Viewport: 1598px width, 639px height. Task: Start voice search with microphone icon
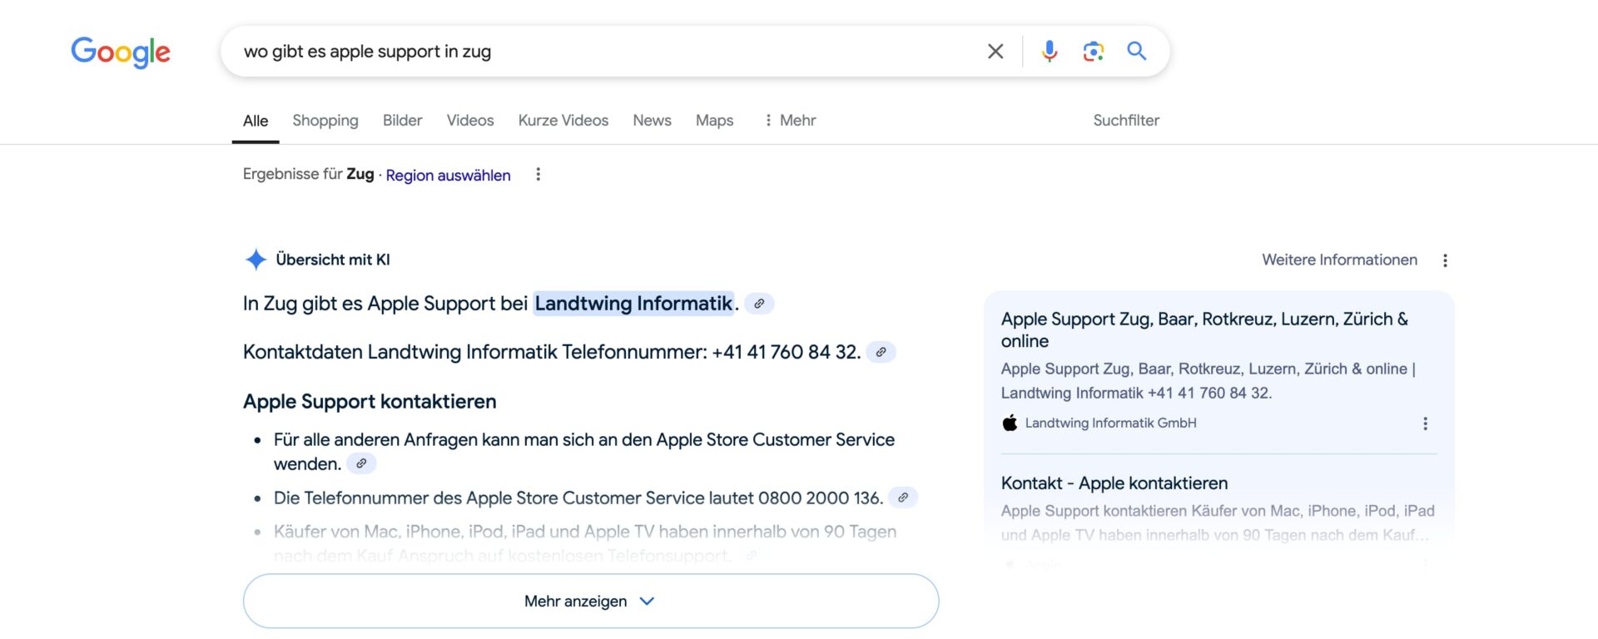(1050, 52)
